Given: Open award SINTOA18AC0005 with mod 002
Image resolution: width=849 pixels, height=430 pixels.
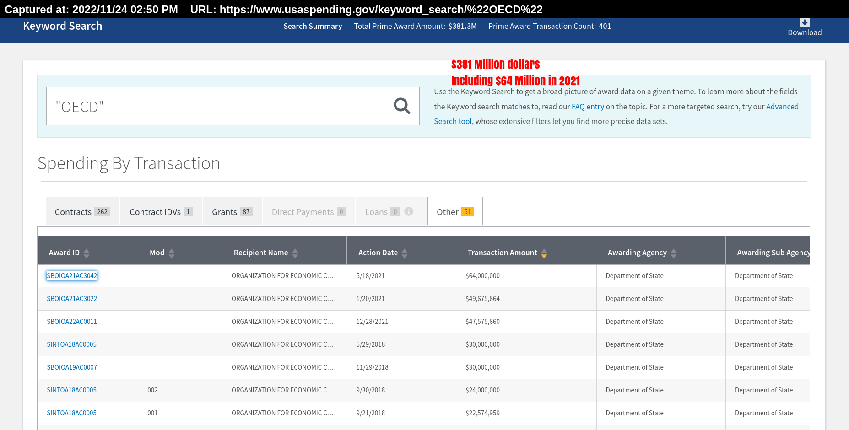Looking at the screenshot, I should tap(71, 390).
